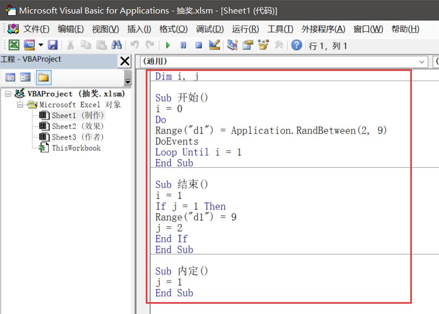Open the 编辑(E) menu

(70, 29)
